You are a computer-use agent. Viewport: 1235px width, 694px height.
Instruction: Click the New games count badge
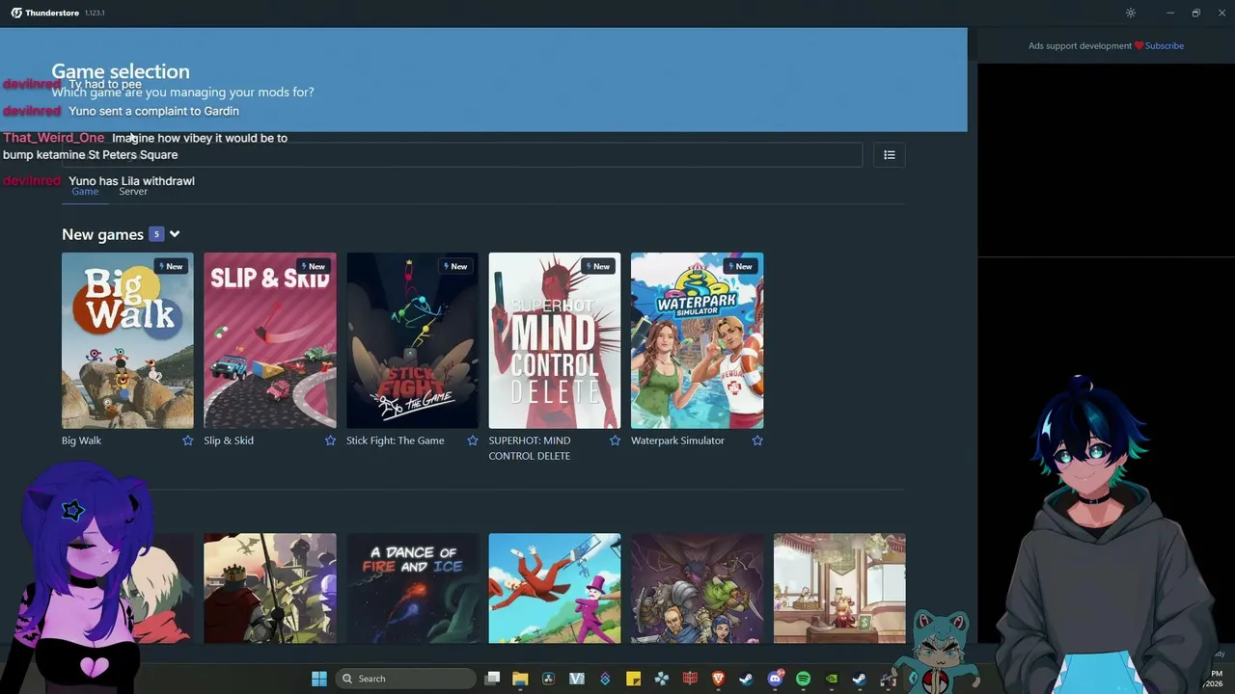click(x=156, y=234)
